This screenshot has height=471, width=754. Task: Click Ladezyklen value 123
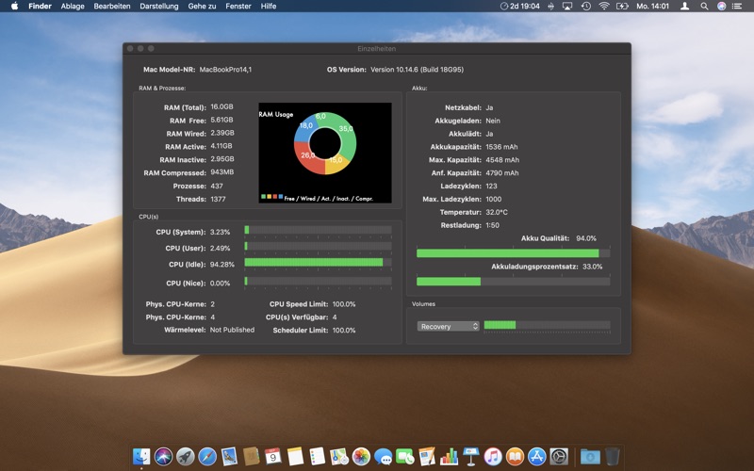[491, 186]
